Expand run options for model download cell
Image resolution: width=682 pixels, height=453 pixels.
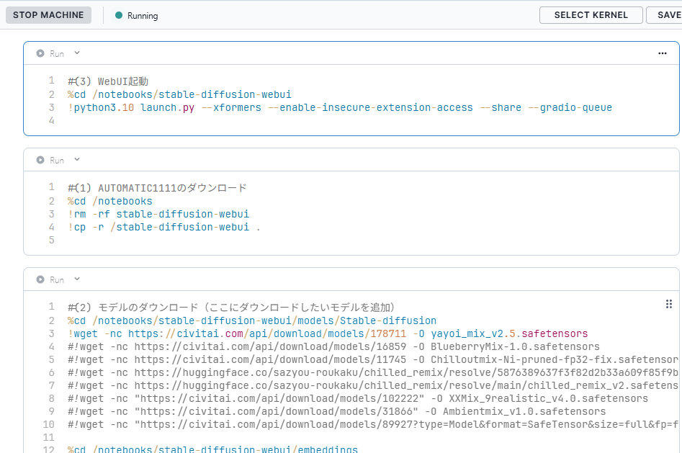coord(77,279)
